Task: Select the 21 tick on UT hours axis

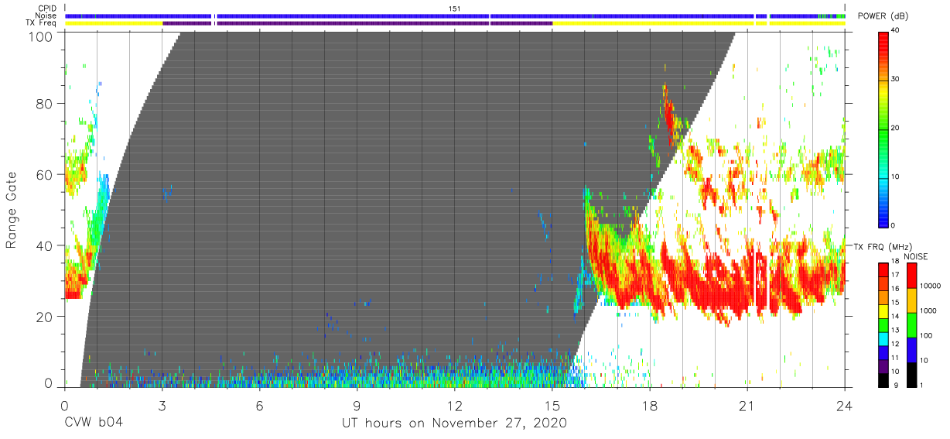Action: tap(747, 405)
